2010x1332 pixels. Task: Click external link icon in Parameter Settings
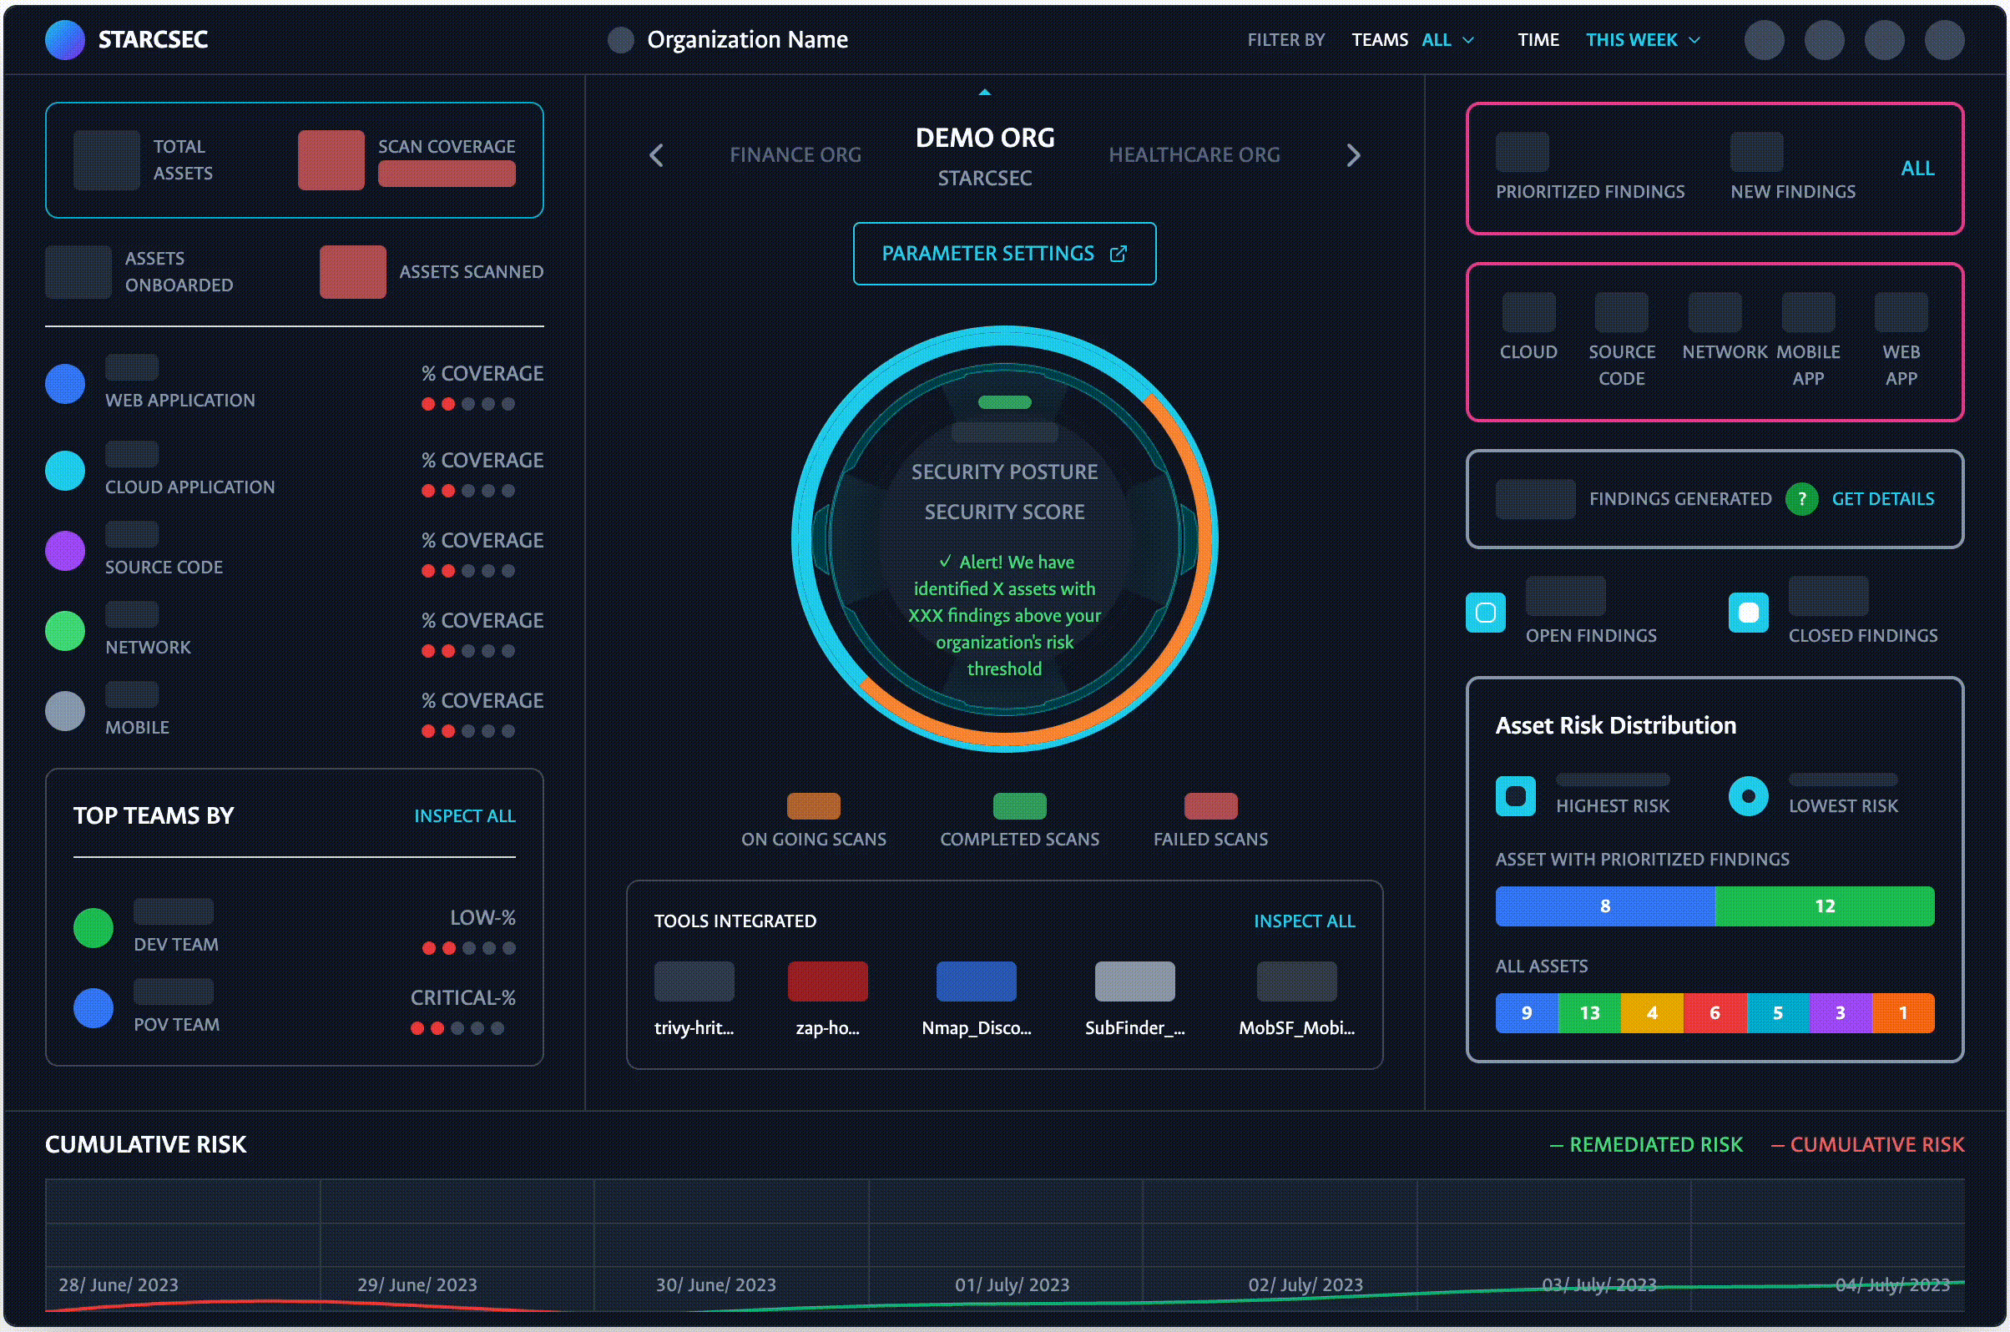coord(1118,253)
